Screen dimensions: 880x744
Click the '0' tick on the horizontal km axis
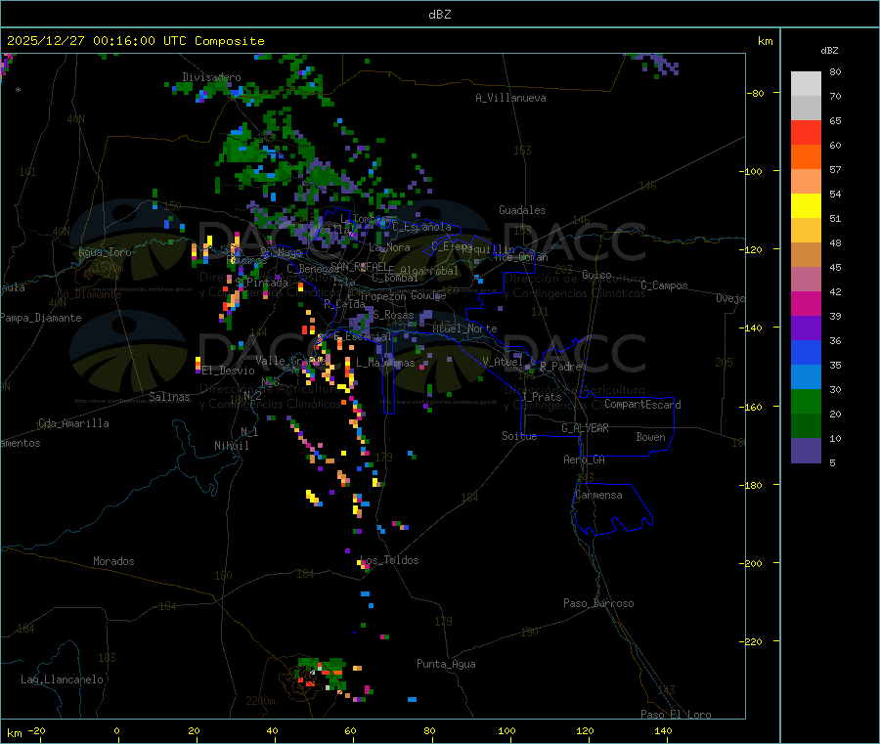116,730
